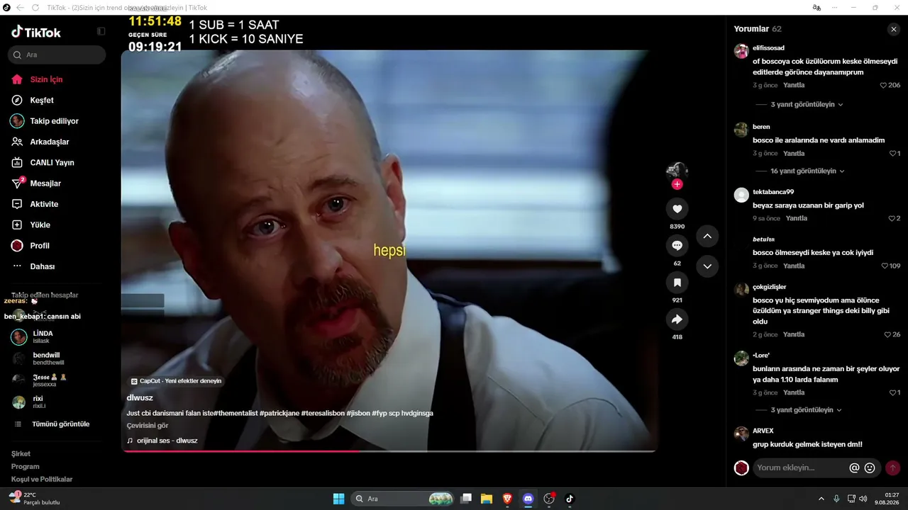Click the browser back arrow

19,7
